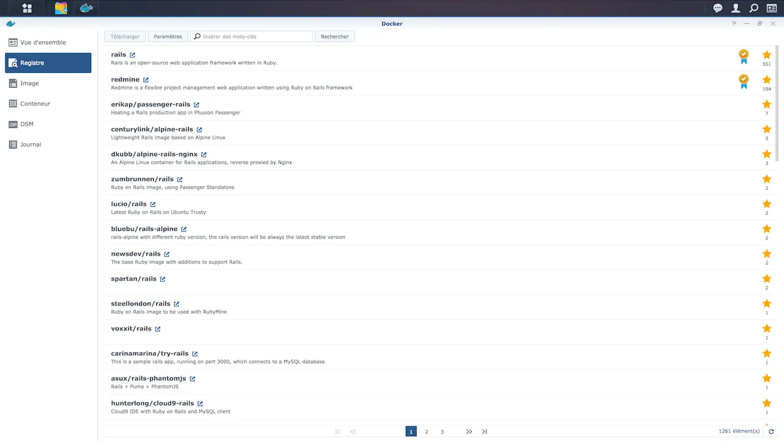Open the Image section
784x441 pixels.
48,83
